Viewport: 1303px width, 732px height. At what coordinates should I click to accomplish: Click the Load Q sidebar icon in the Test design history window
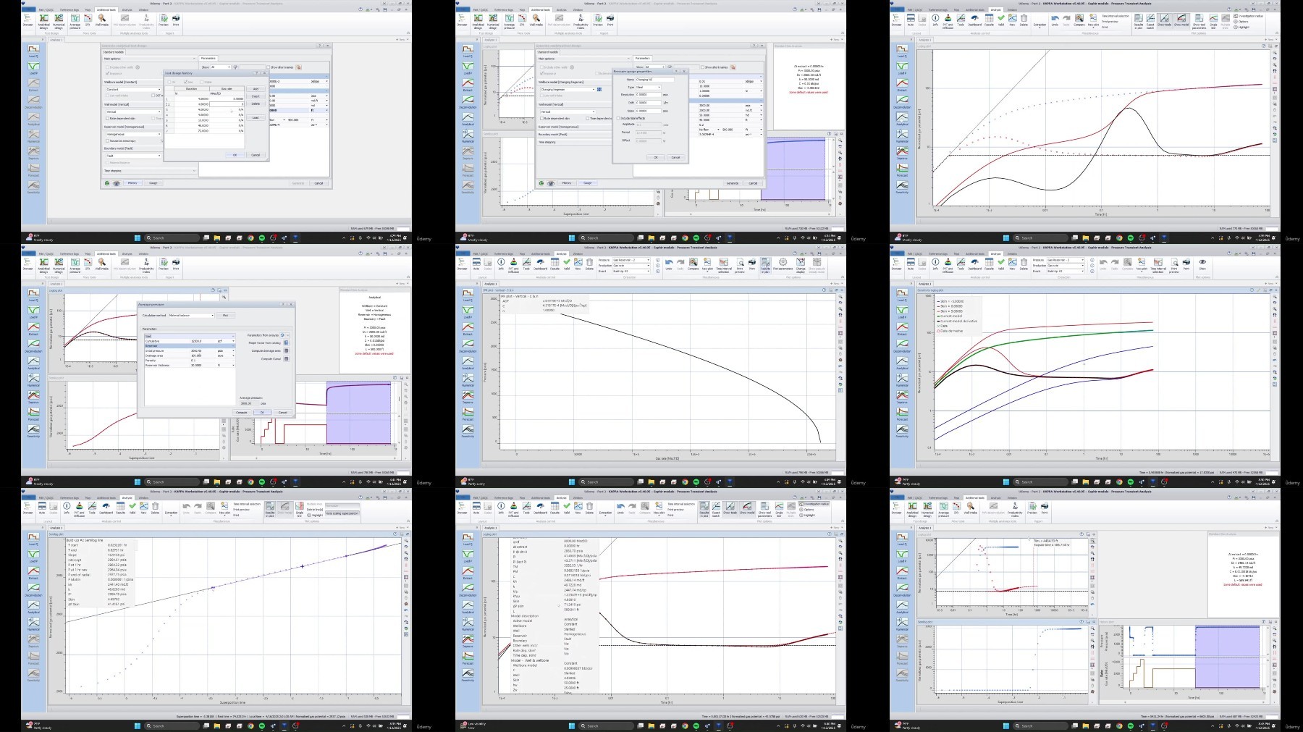pyautogui.click(x=33, y=51)
